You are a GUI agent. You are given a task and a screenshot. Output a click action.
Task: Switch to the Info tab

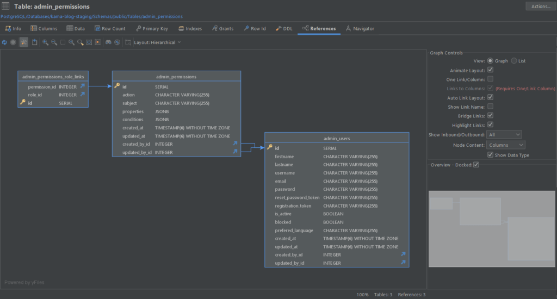coord(13,28)
